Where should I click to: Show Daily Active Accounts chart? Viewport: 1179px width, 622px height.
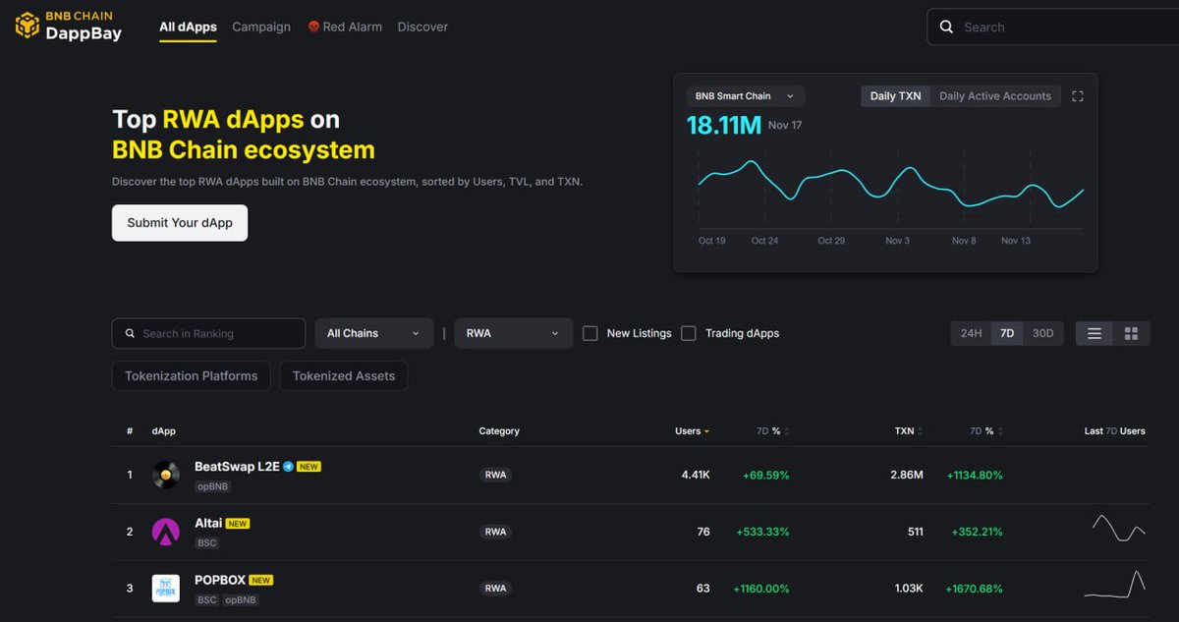(x=995, y=96)
